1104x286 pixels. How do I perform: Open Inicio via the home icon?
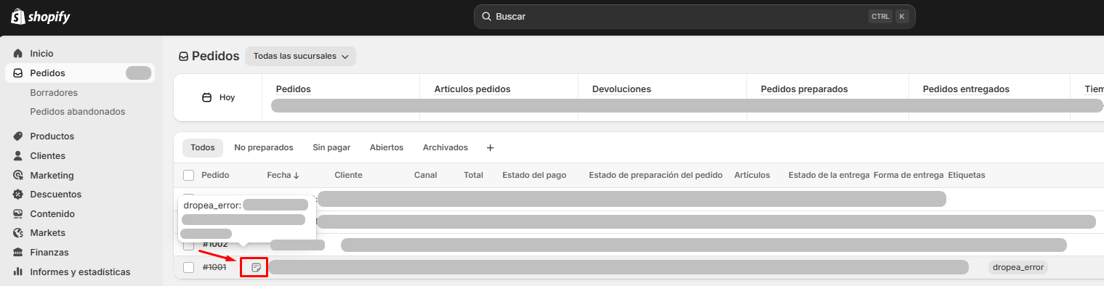coord(18,54)
